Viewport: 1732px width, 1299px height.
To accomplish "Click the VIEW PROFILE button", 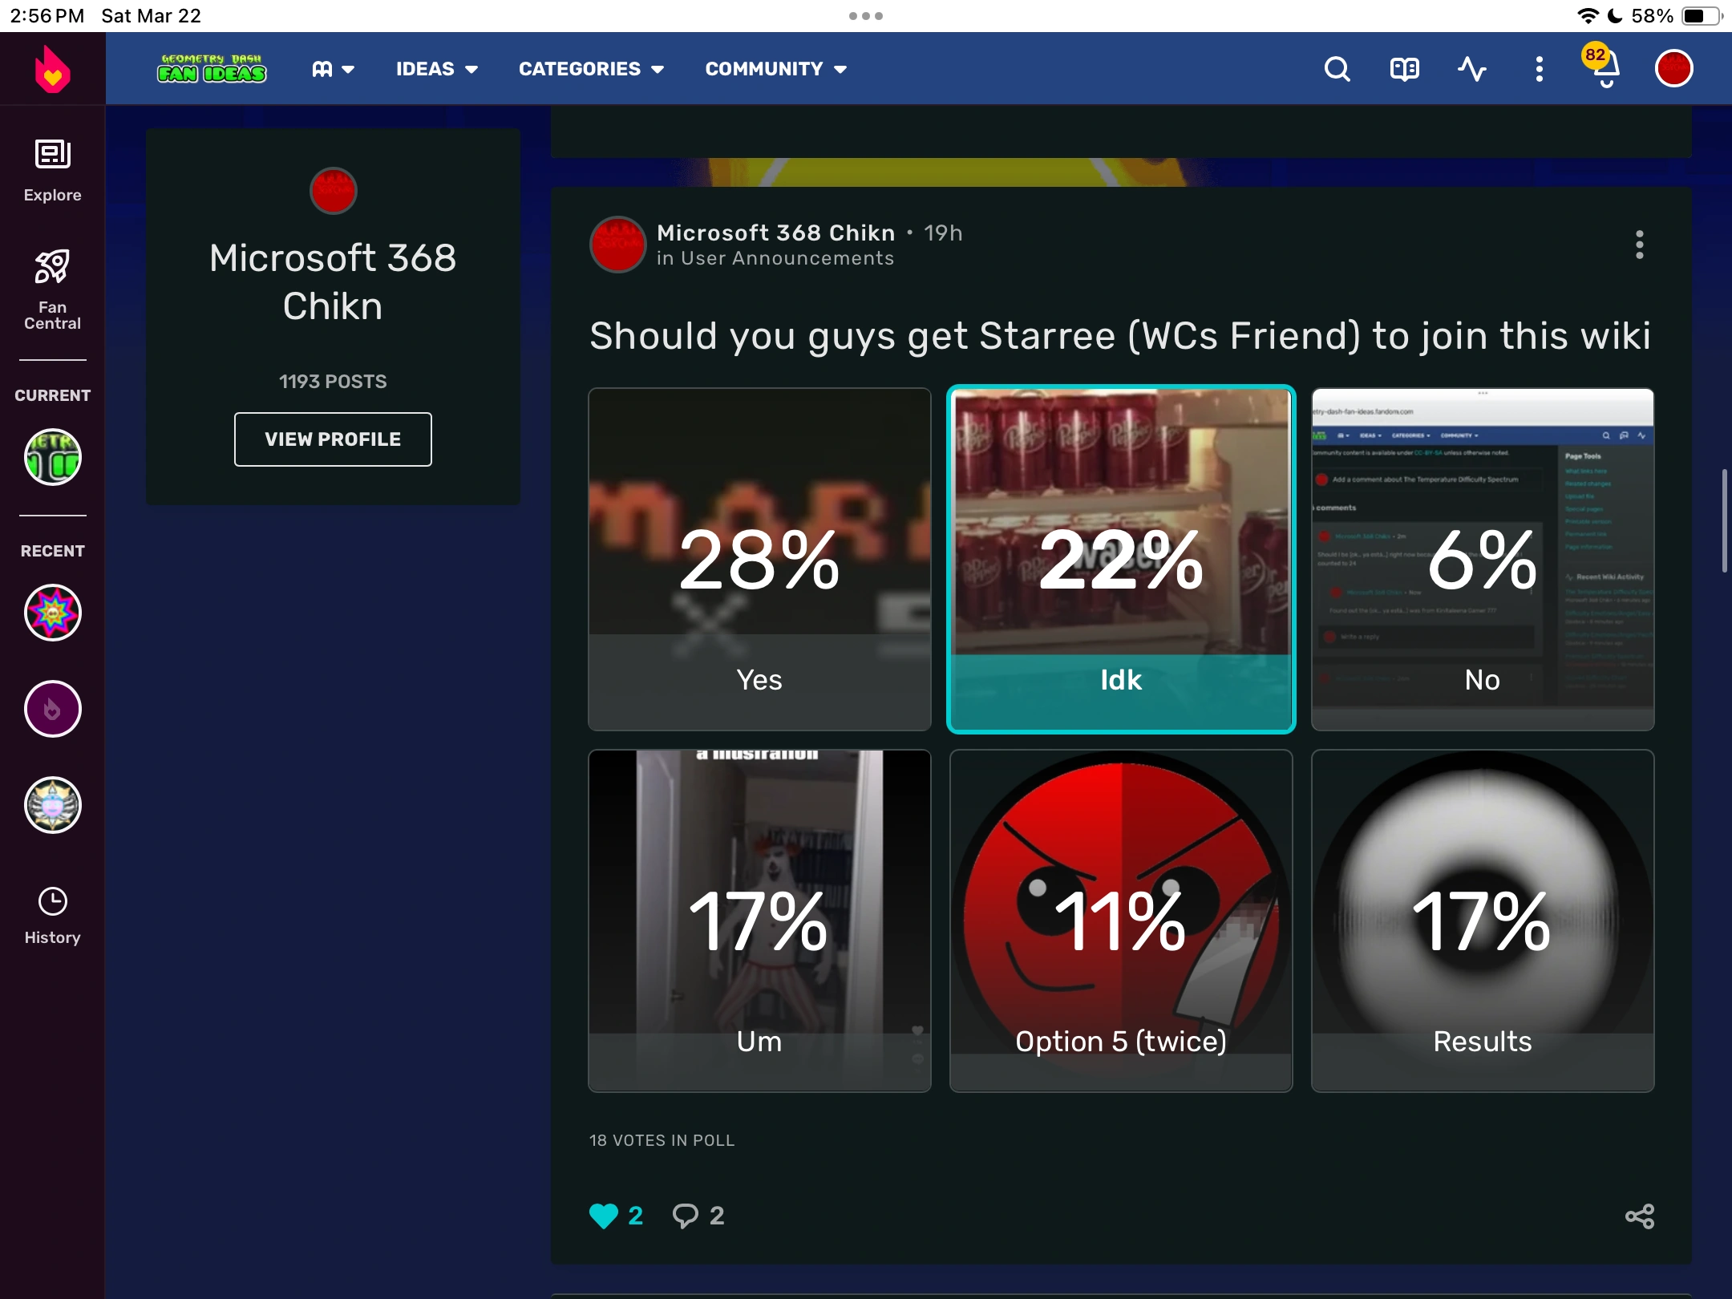I will [x=333, y=439].
